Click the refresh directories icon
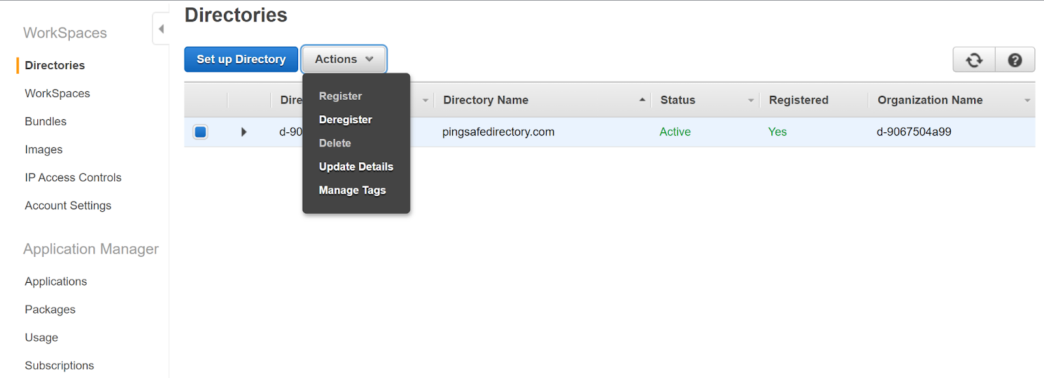Screen dimensions: 1044x378 tap(974, 60)
